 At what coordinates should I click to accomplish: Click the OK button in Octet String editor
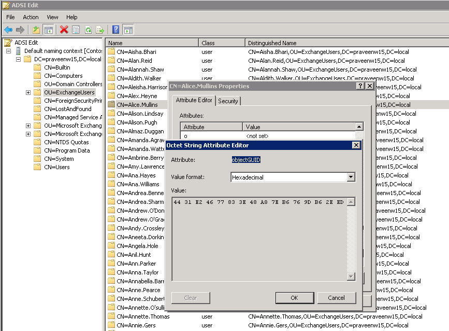[294, 298]
